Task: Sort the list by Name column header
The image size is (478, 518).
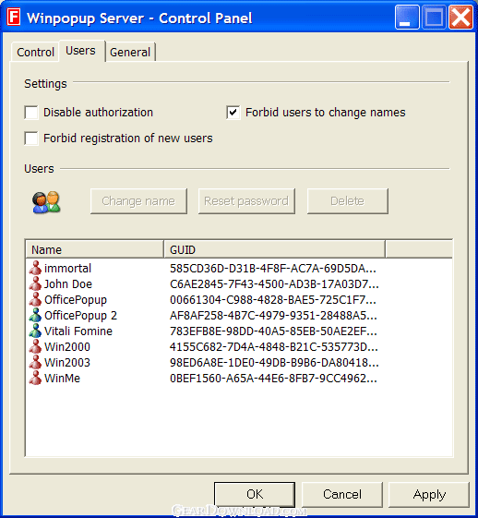Action: (95, 249)
